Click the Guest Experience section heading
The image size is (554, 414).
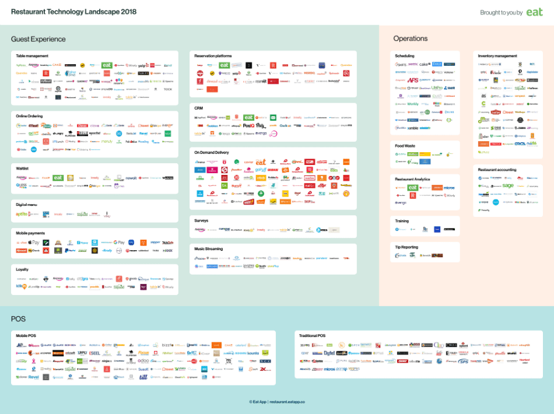38,39
